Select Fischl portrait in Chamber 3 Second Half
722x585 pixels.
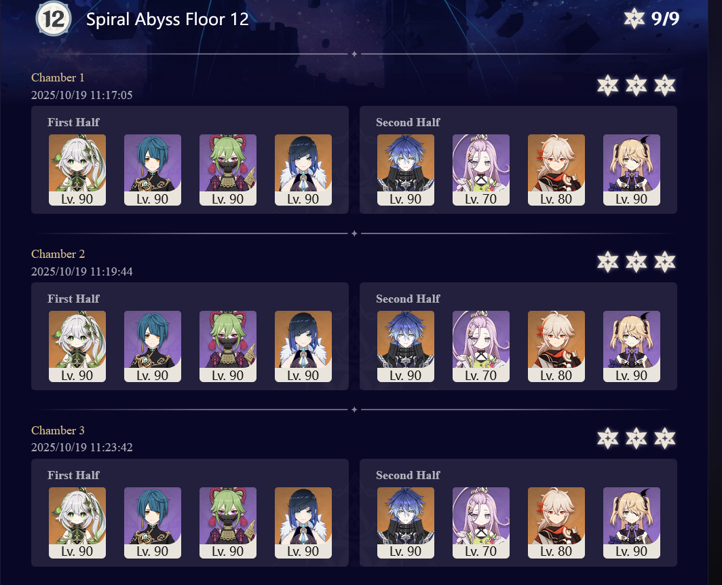tap(631, 523)
